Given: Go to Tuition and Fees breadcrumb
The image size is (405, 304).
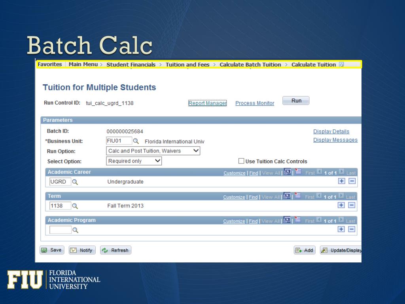Looking at the screenshot, I should click(187, 65).
